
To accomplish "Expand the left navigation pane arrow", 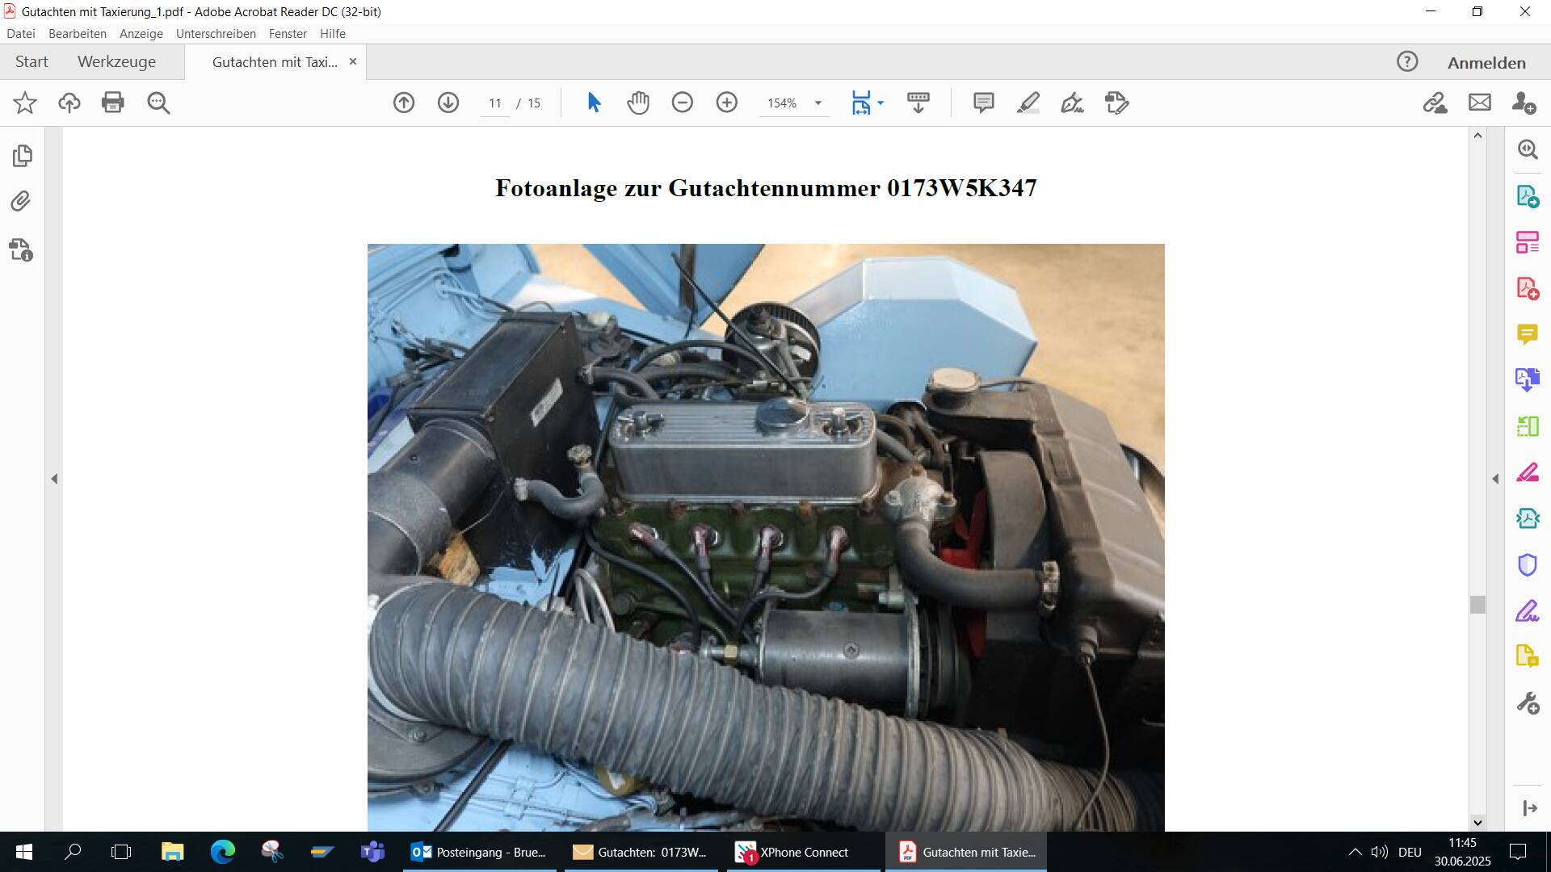I will 54,479.
